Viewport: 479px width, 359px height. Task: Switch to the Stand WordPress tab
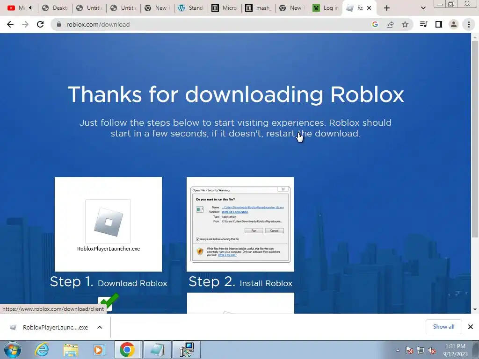[x=191, y=8]
